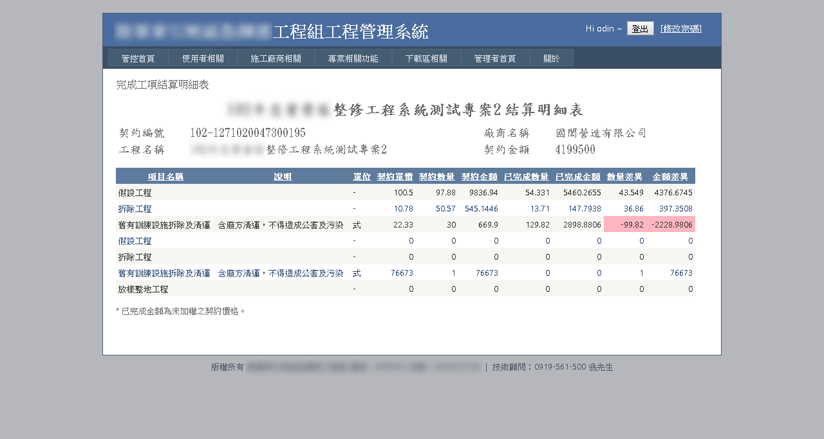Click the 數量差異 column header
This screenshot has height=439, width=824.
pyautogui.click(x=624, y=177)
